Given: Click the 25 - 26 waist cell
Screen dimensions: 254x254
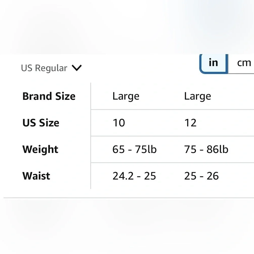Looking at the screenshot, I should point(201,176).
